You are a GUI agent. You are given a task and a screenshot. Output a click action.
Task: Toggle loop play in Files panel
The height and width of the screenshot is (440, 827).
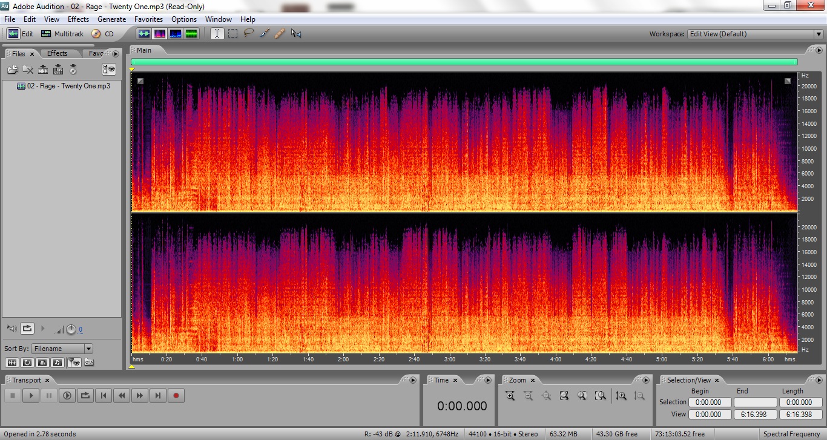click(x=27, y=329)
